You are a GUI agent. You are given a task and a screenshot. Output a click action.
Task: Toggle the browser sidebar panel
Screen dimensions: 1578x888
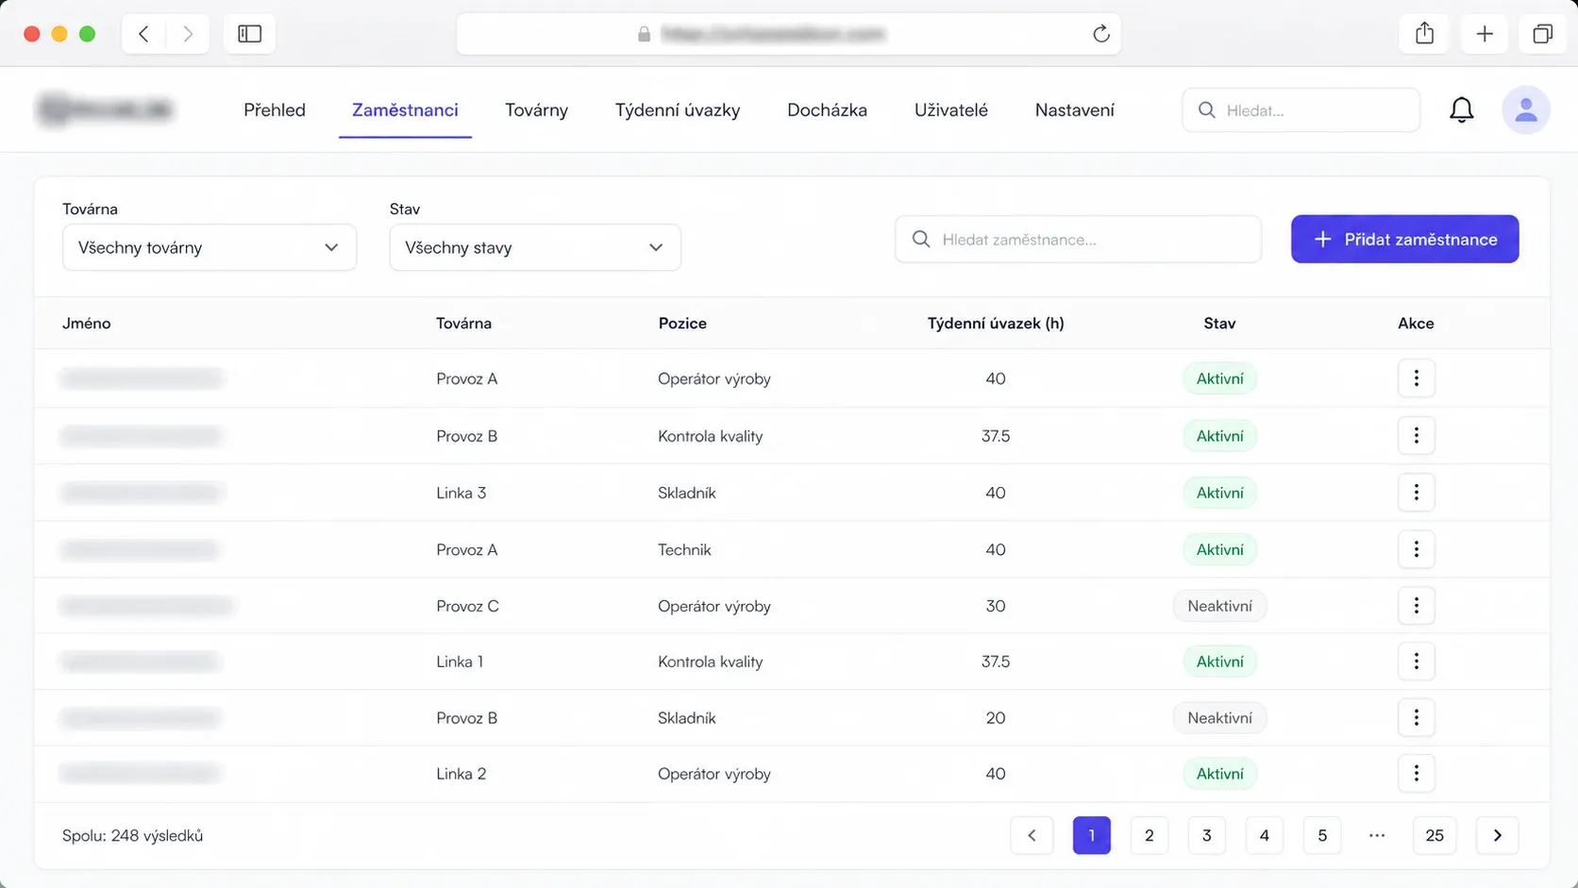click(249, 34)
